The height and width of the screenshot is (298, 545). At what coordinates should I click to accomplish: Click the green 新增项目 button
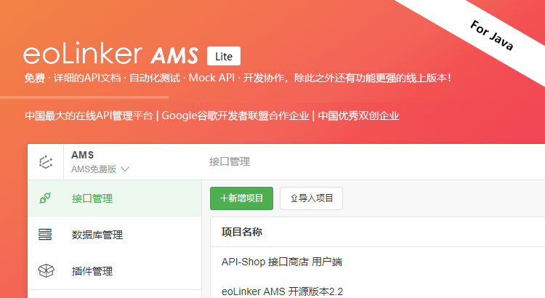241,198
